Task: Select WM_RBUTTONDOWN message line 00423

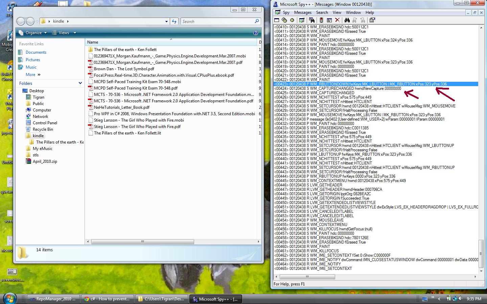Action: (x=376, y=84)
